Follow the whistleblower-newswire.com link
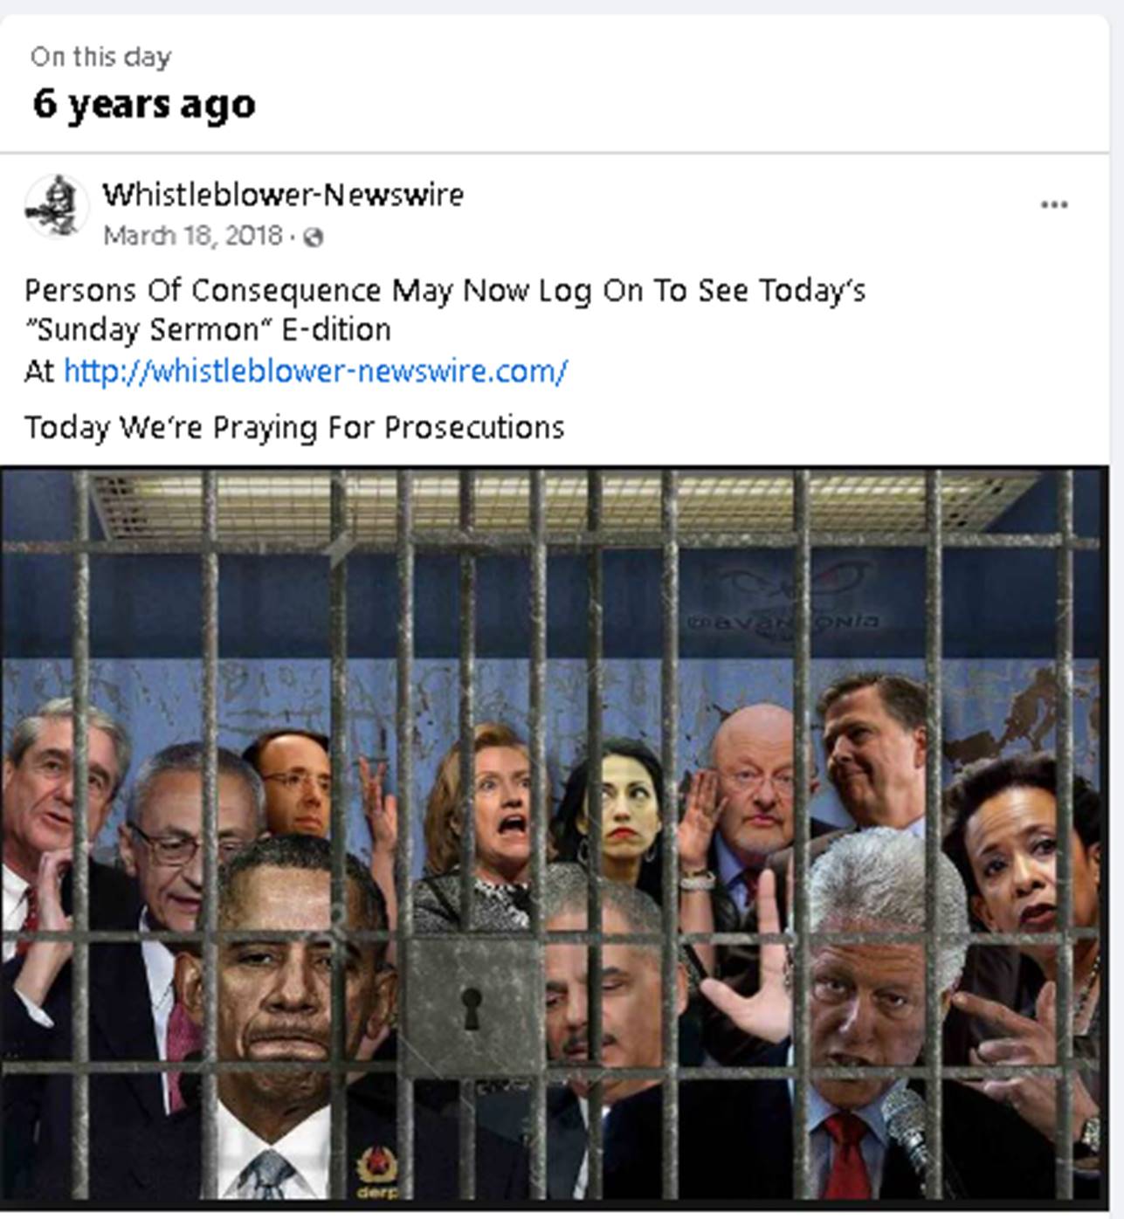The height and width of the screenshot is (1219, 1124). pyautogui.click(x=316, y=371)
